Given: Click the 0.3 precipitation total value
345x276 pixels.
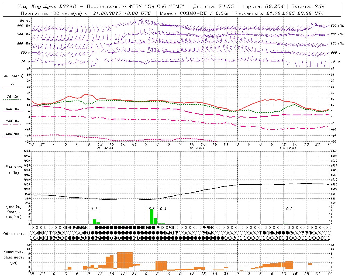Looking at the screenshot, I should (x=163, y=209).
